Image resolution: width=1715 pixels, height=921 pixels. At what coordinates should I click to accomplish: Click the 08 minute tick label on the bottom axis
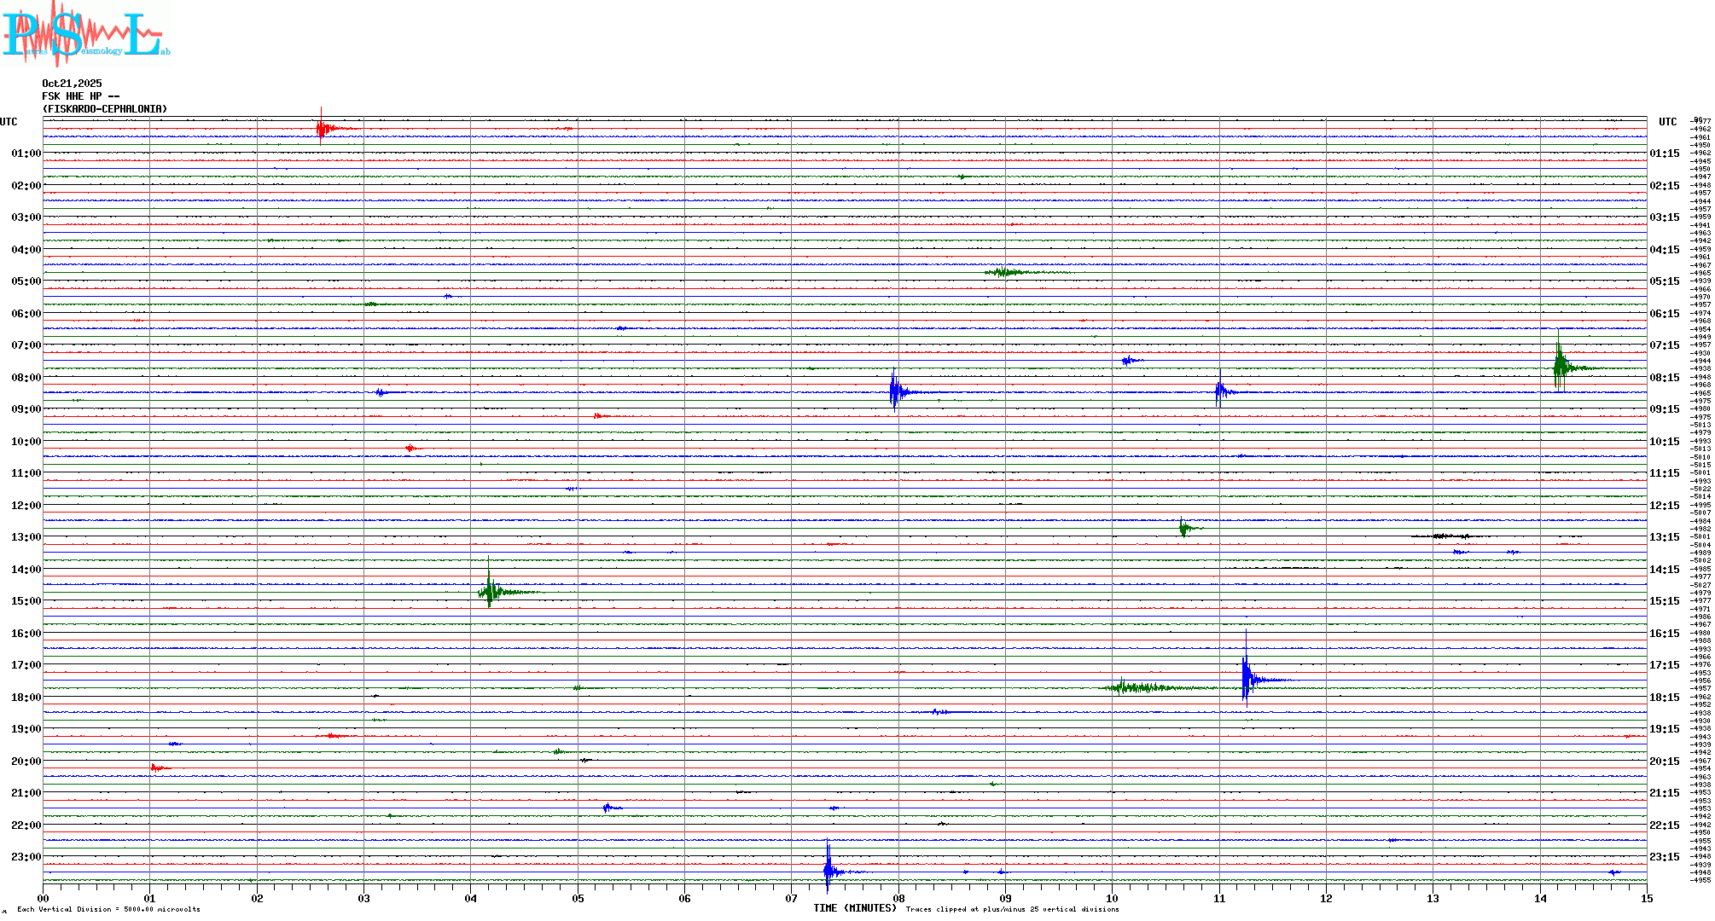[x=898, y=898]
